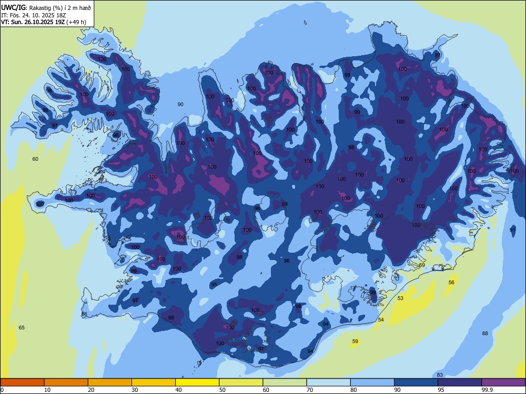Select the golden 30–40 legend swatch
The height and width of the screenshot is (394, 526).
154,382
